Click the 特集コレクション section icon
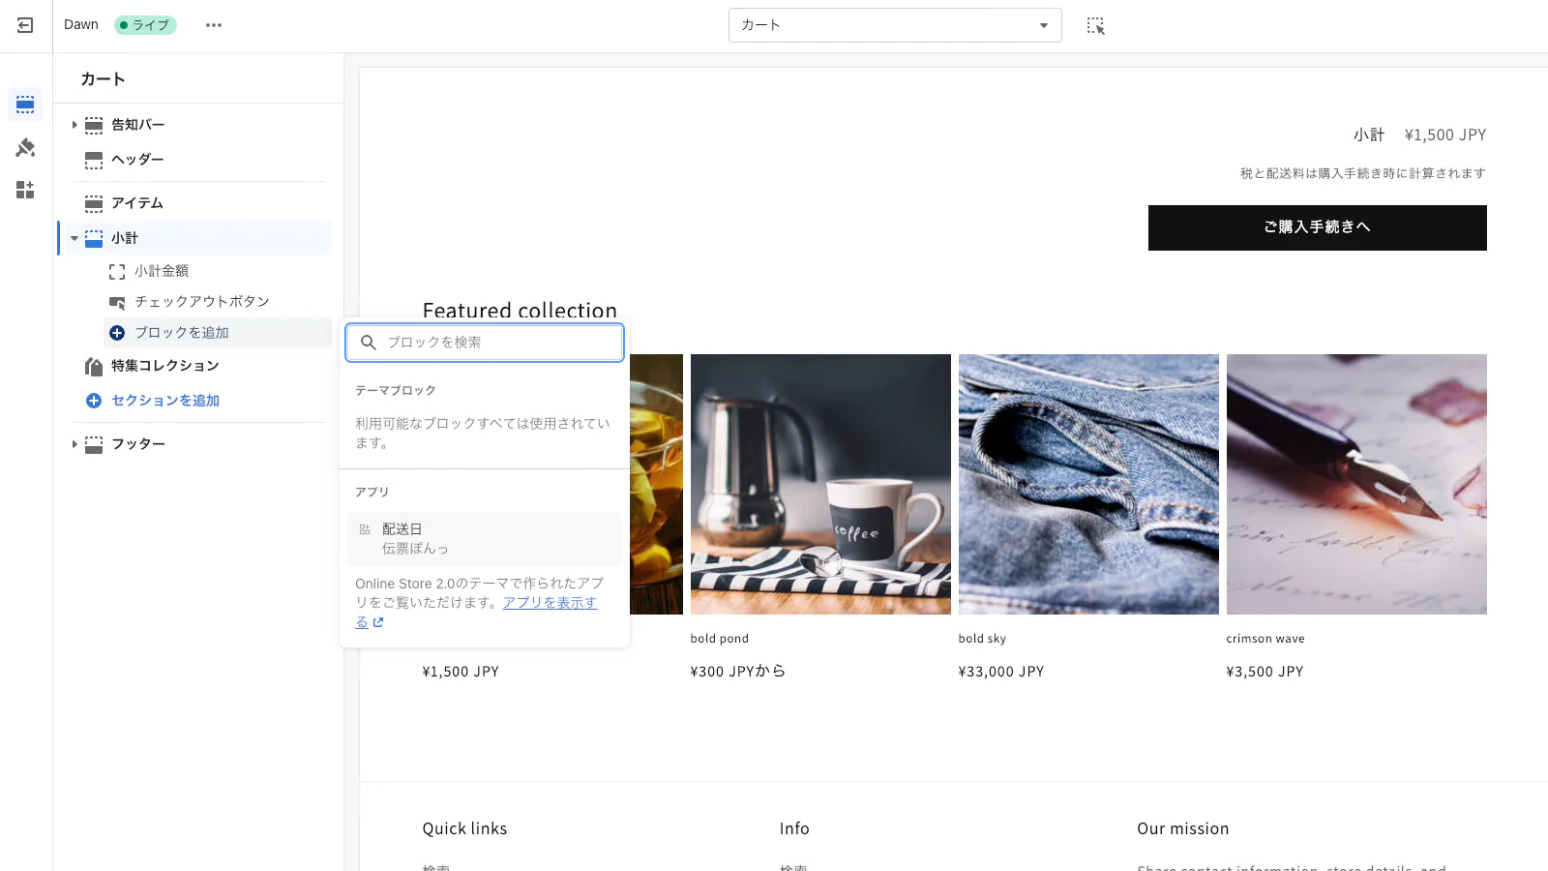 [x=94, y=366]
